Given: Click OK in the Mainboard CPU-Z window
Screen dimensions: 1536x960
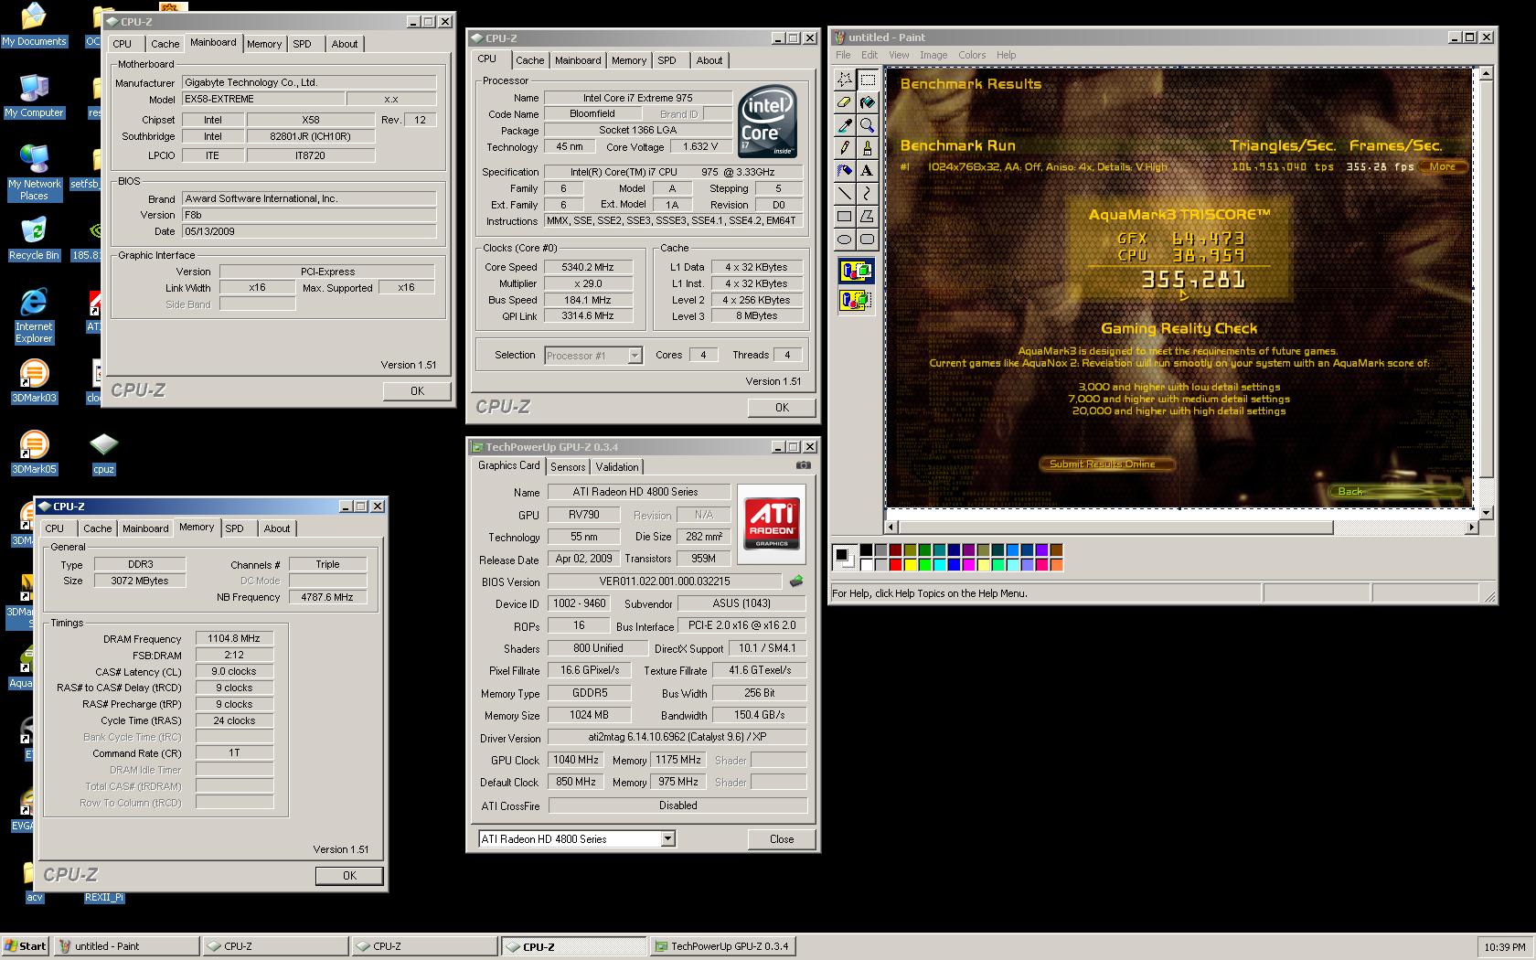Looking at the screenshot, I should [x=417, y=390].
